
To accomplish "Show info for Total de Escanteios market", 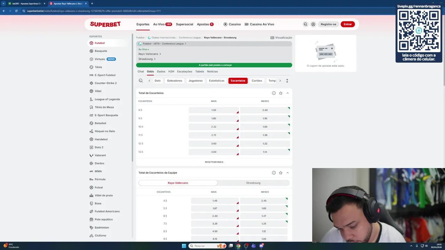I will click(x=274, y=93).
